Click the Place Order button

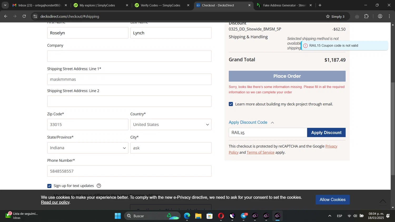[287, 76]
